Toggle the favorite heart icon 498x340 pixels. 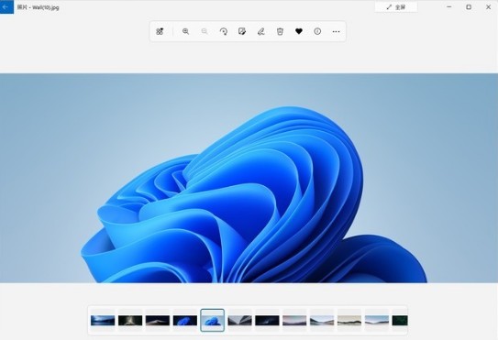(299, 31)
